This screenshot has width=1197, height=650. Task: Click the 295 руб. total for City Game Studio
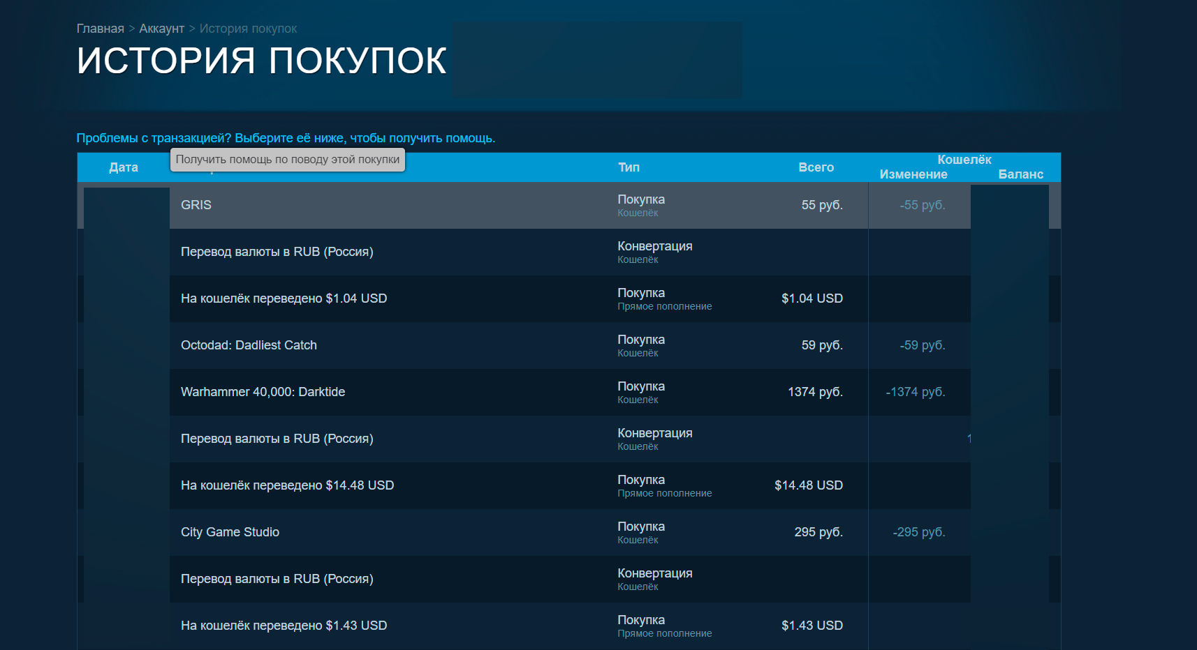click(x=818, y=532)
